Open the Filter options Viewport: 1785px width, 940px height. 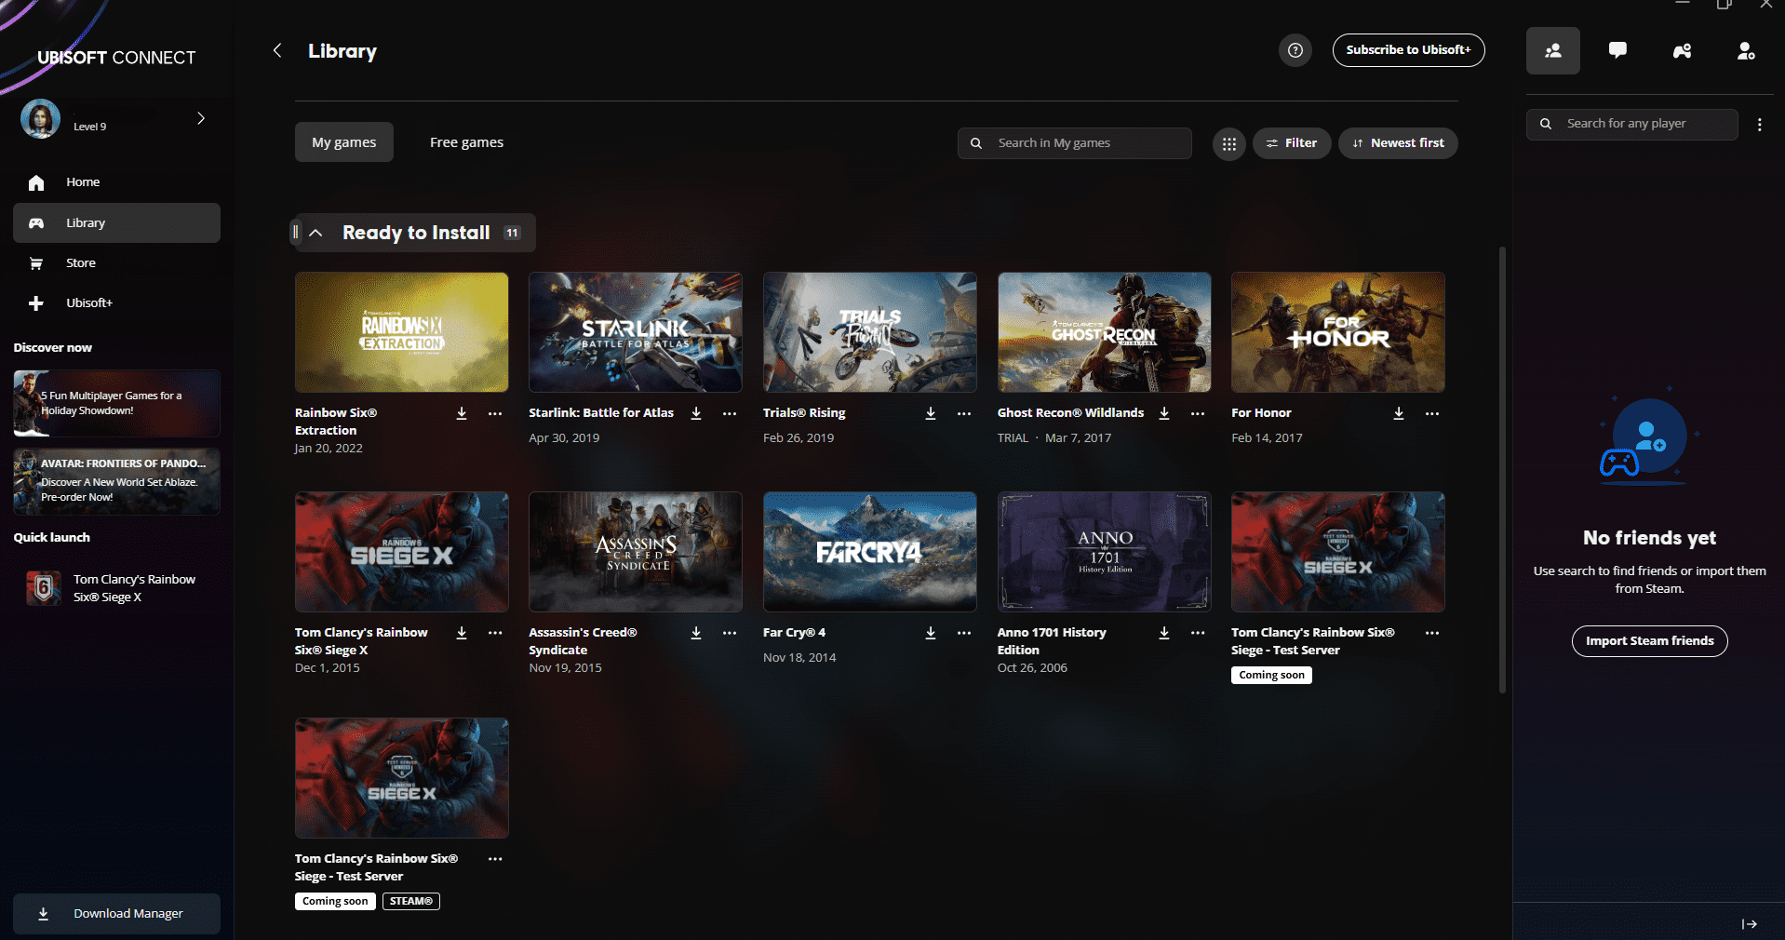(1291, 143)
